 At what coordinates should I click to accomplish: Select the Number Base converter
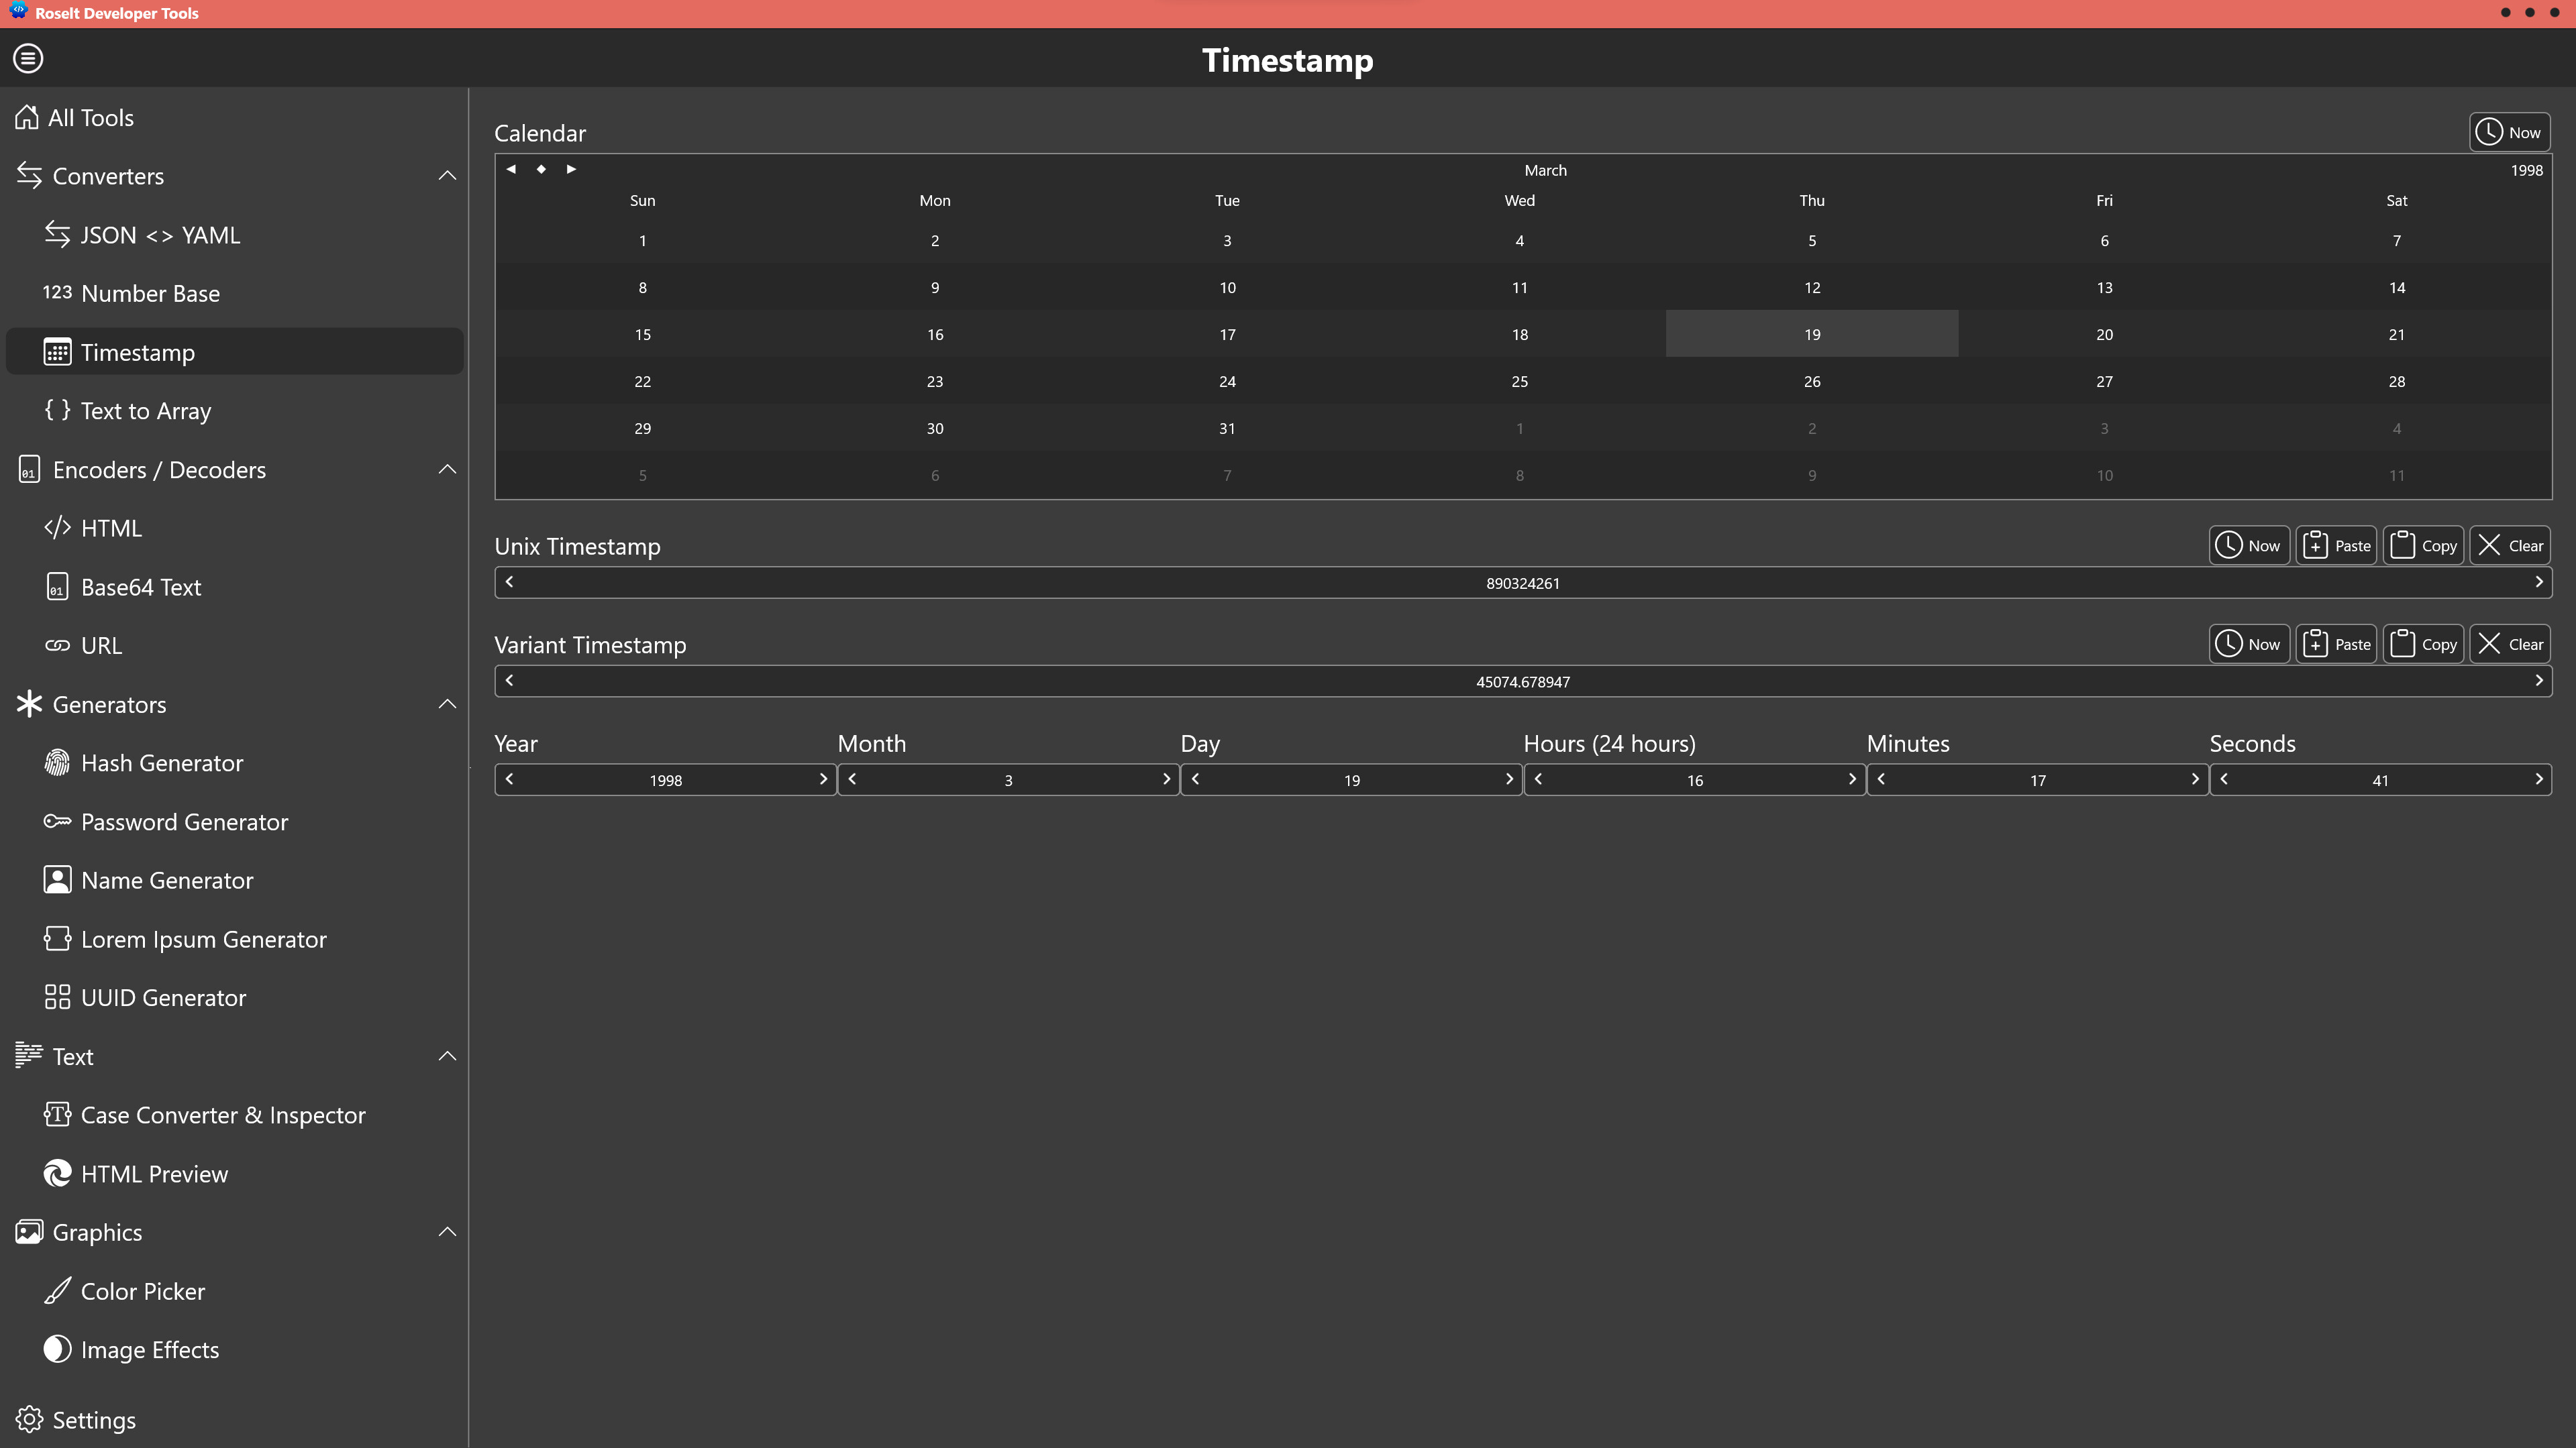(x=150, y=293)
